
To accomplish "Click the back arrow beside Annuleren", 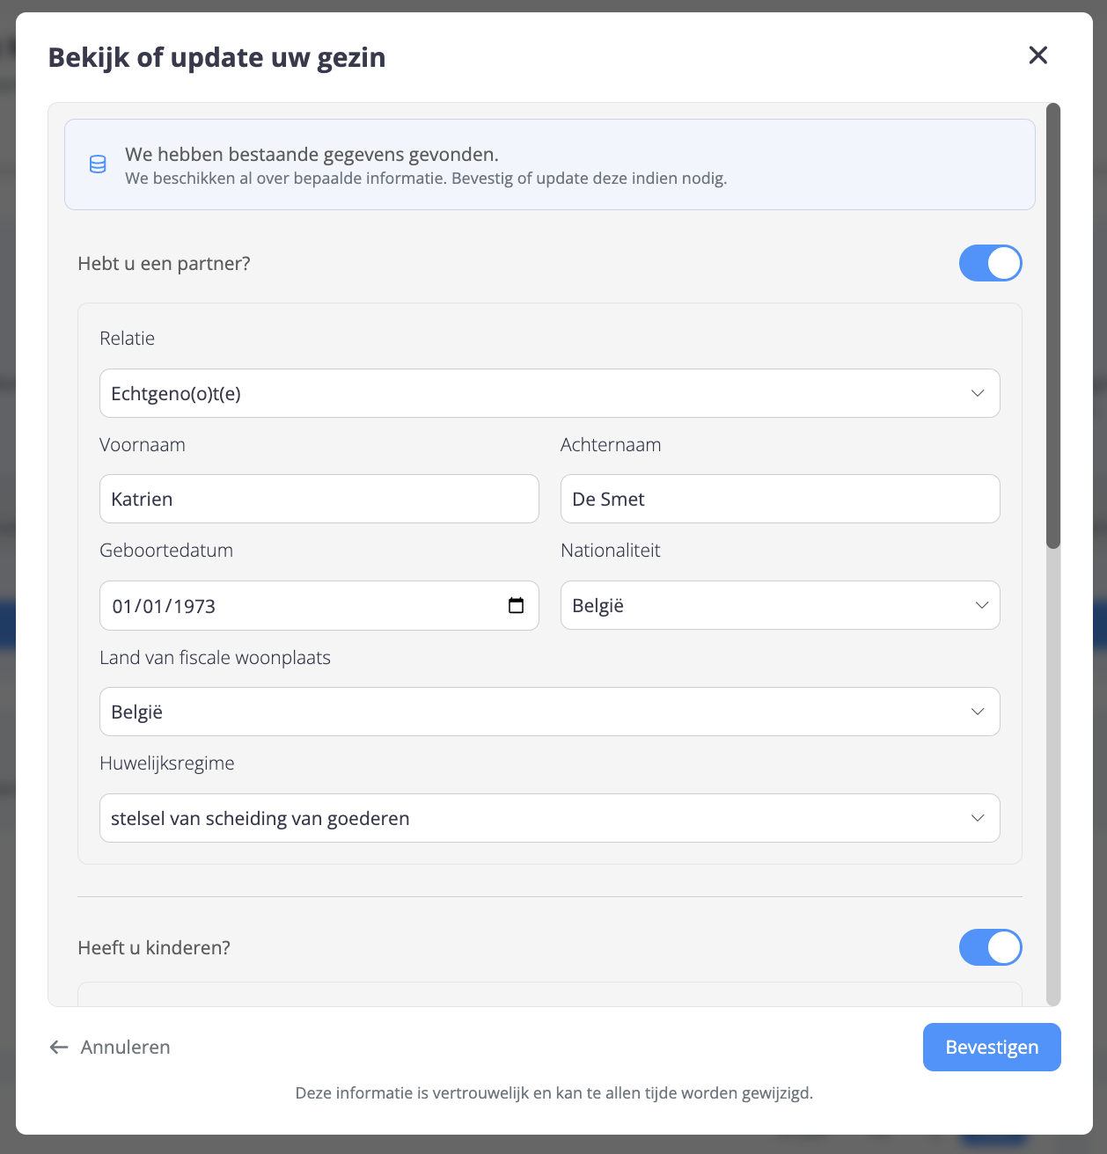I will [x=59, y=1047].
